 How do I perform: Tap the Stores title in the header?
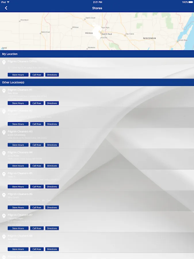pos(97,8)
